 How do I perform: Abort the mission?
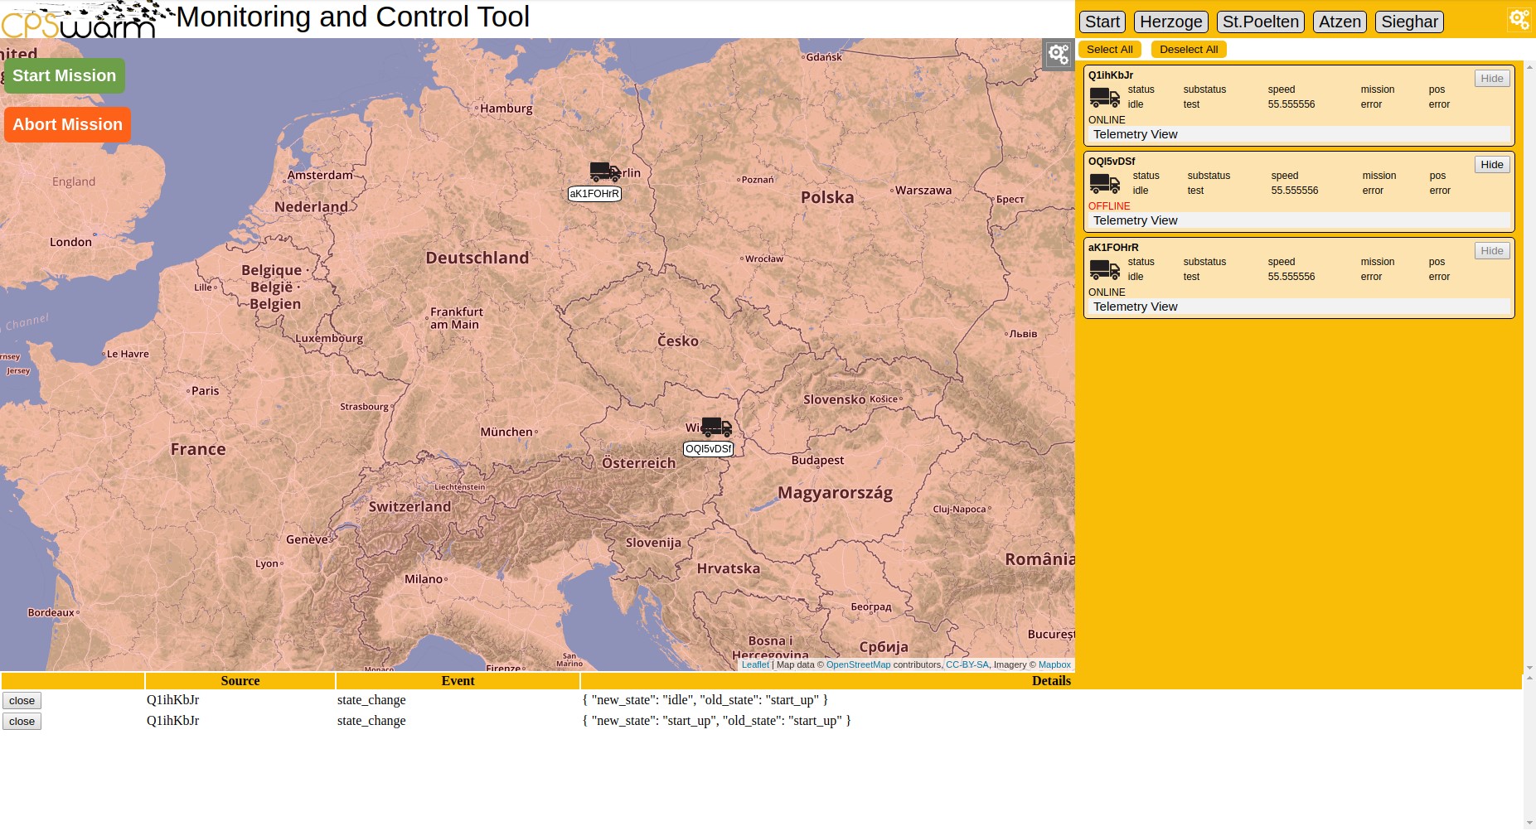pos(68,125)
